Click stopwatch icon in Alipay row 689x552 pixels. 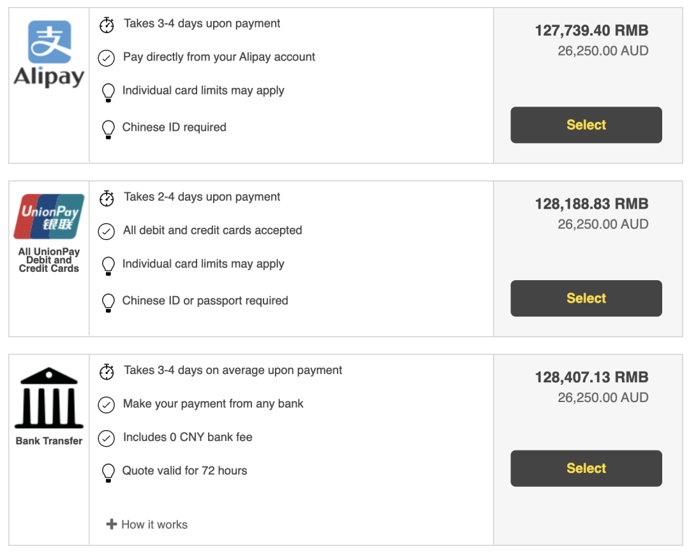(107, 25)
